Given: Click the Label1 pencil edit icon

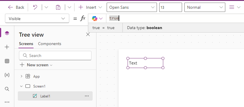Looking at the screenshot, I should click(x=35, y=96).
